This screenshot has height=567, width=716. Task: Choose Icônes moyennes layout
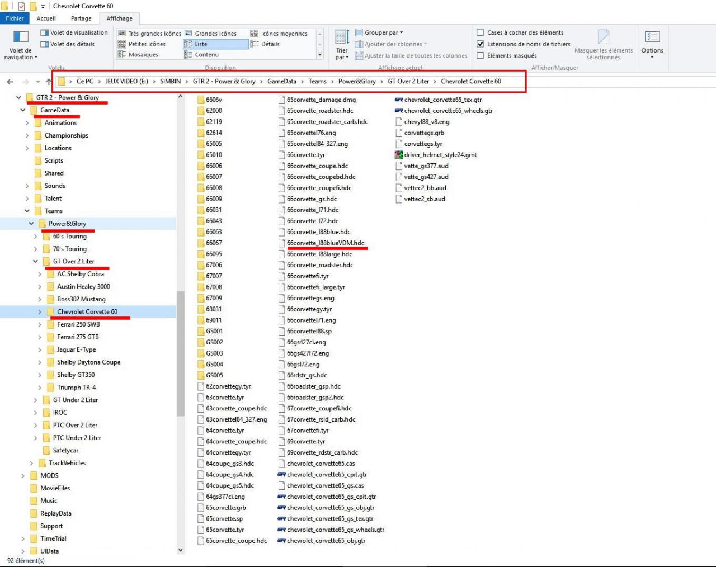279,34
